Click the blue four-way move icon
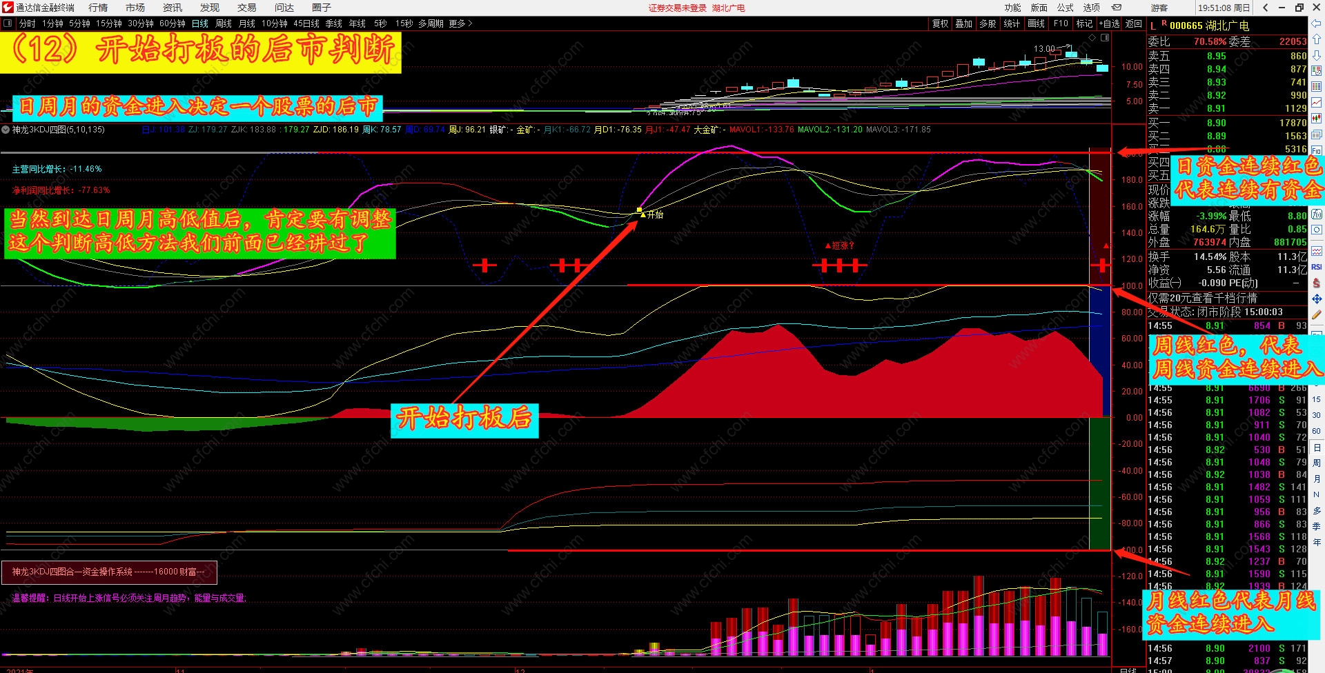1325x673 pixels. (1317, 299)
